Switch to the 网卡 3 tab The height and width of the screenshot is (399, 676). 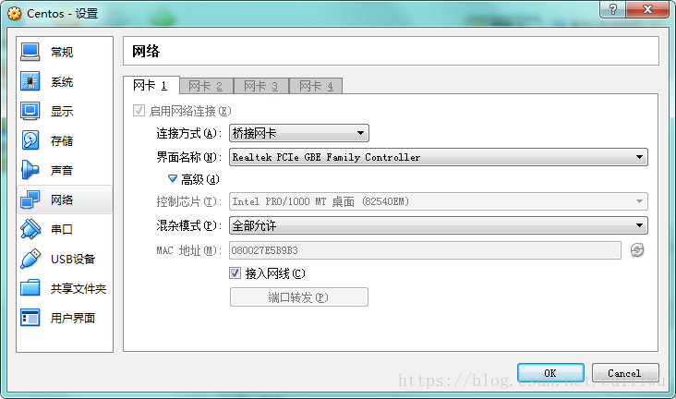(260, 86)
